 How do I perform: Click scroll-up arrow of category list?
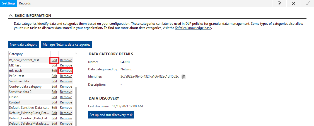coord(76,53)
